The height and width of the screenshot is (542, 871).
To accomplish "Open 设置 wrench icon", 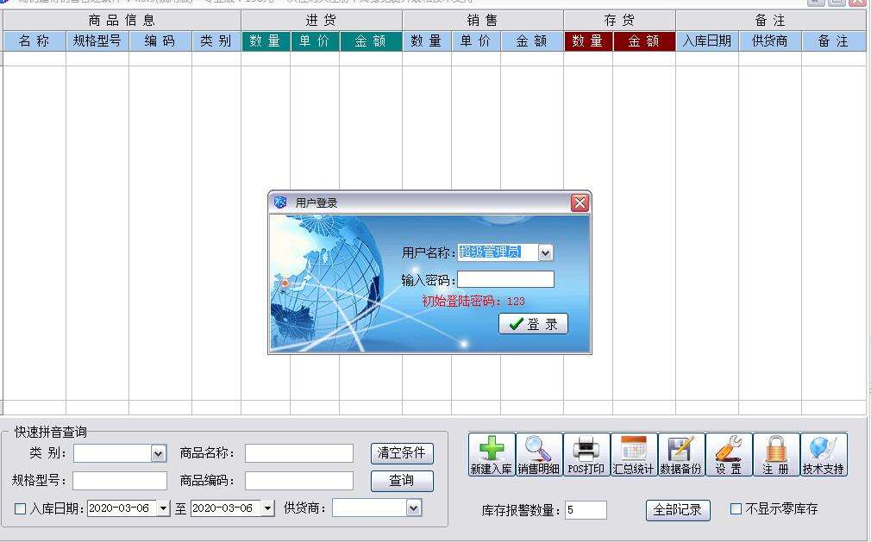I will point(728,454).
